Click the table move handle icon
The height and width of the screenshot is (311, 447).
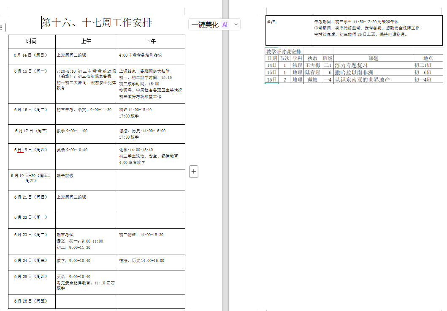(x=2, y=27)
